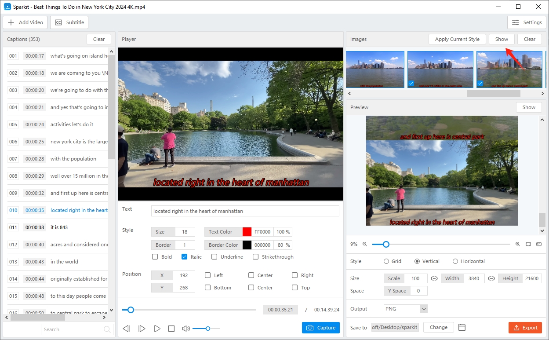Select the Grid style radio button
The height and width of the screenshot is (340, 549).
tap(387, 261)
